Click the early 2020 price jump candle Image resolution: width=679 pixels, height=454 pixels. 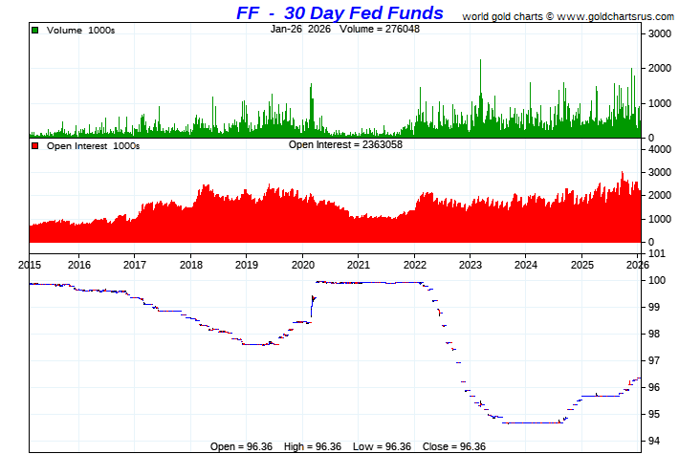pyautogui.click(x=312, y=307)
